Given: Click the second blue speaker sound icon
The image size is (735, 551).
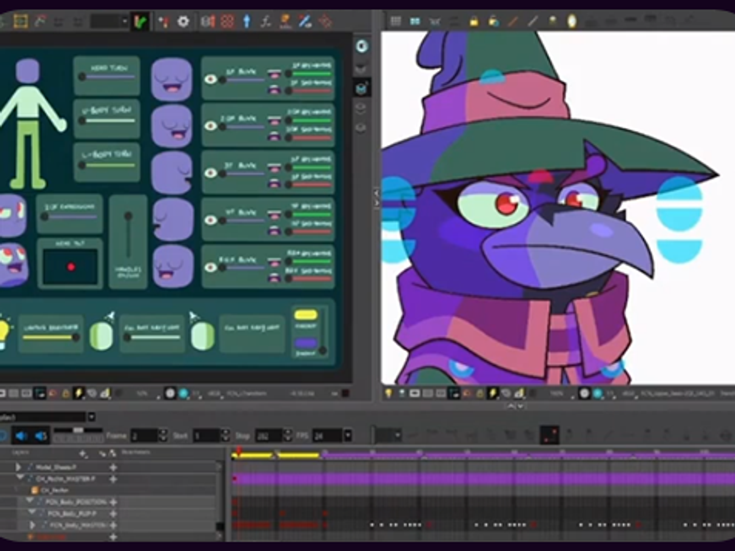Looking at the screenshot, I should coord(41,436).
